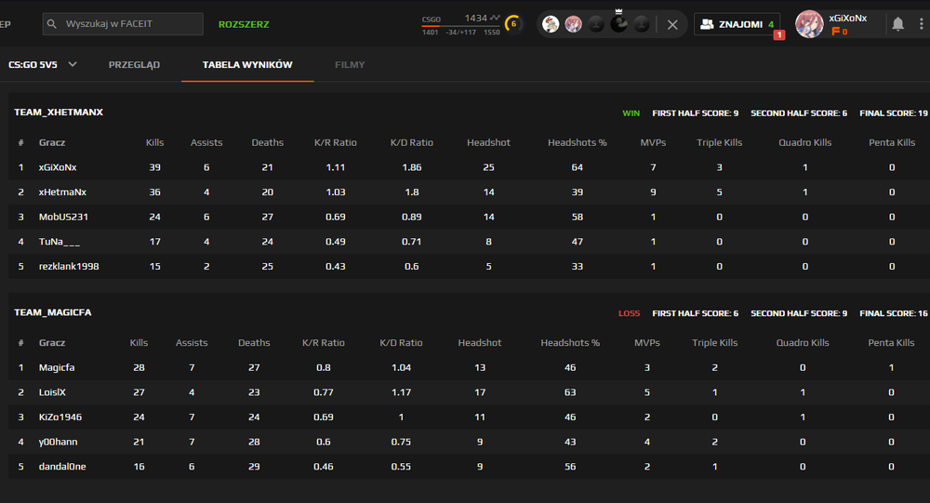Click FIRST HALF SCORE: 9 text
930x503 pixels.
click(695, 113)
